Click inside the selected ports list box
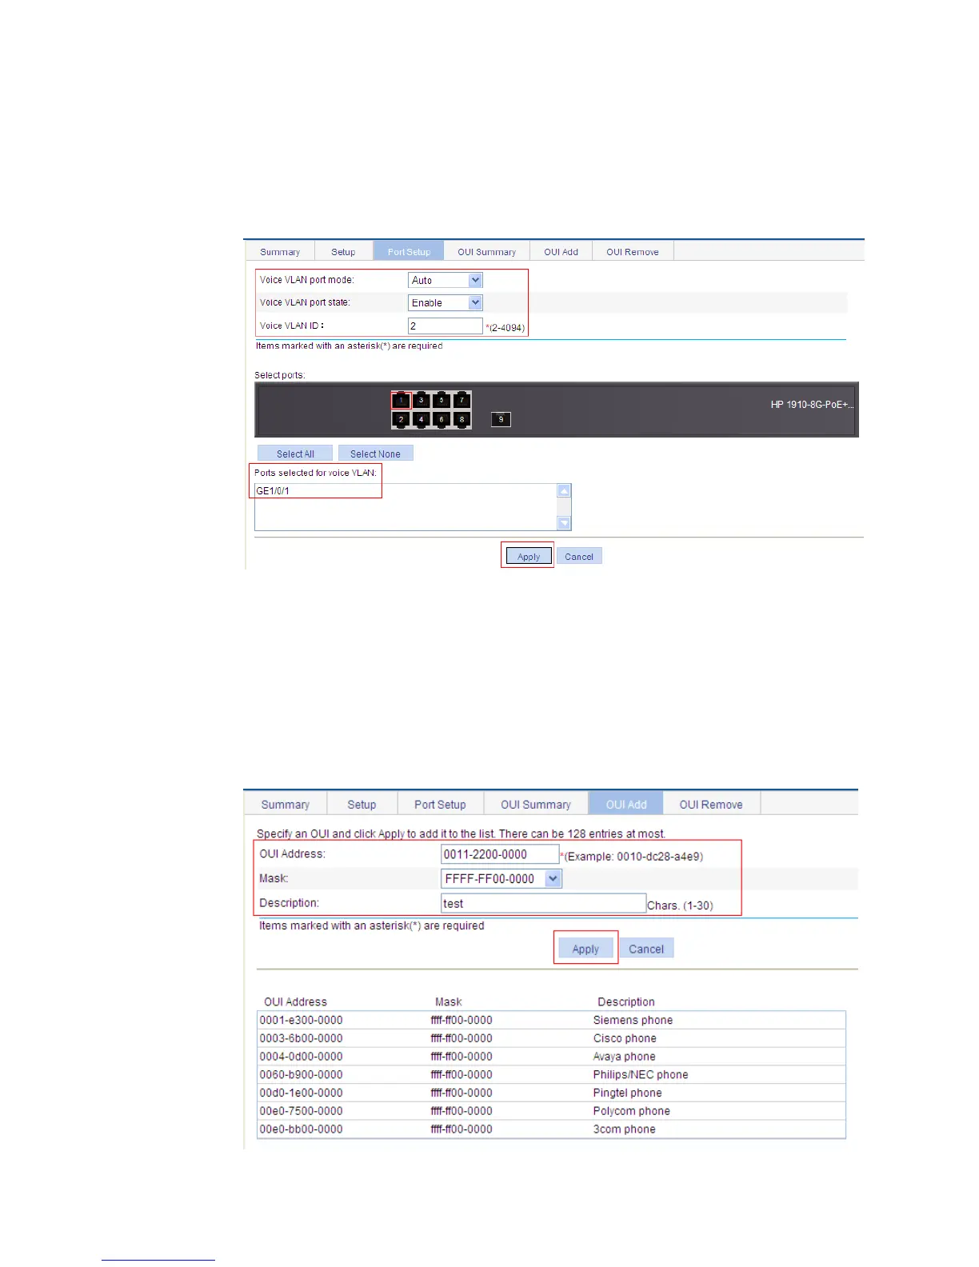Image resolution: width=979 pixels, height=1267 pixels. (x=406, y=506)
